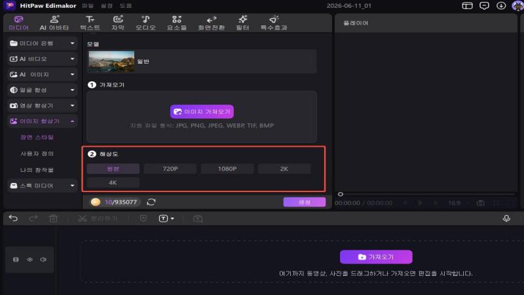This screenshot has height=295, width=524.
Task: Select 장면 스타일 in the sidebar
Action: click(x=37, y=137)
